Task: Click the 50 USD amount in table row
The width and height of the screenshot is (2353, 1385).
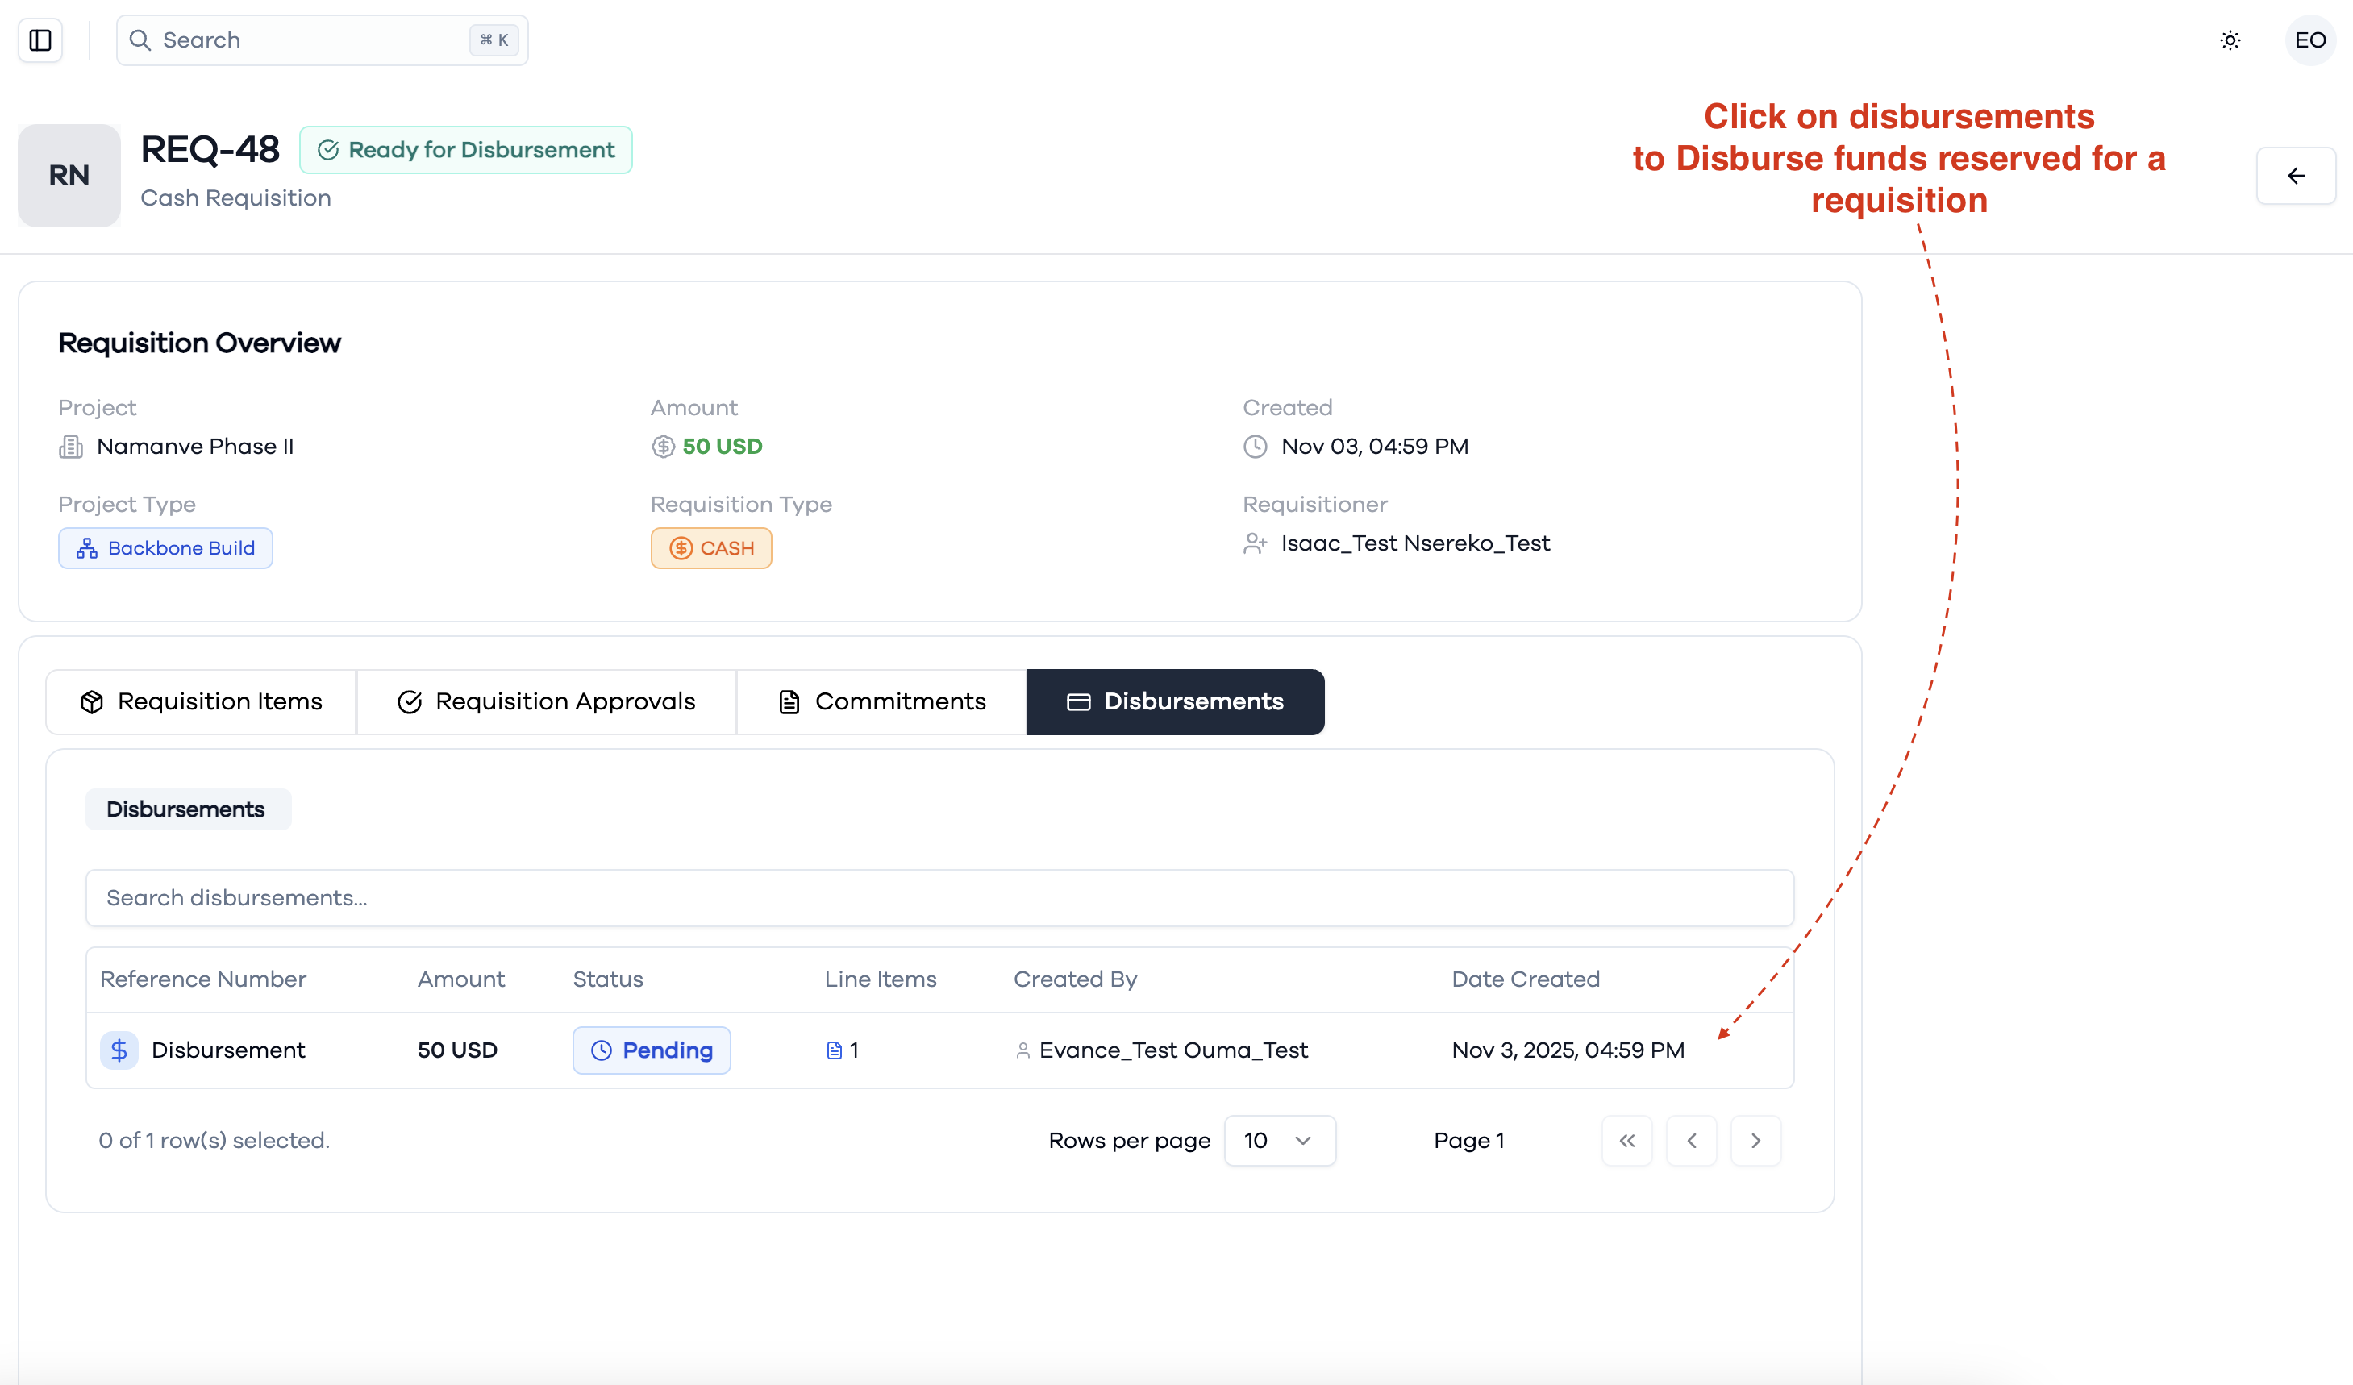Action: [457, 1051]
